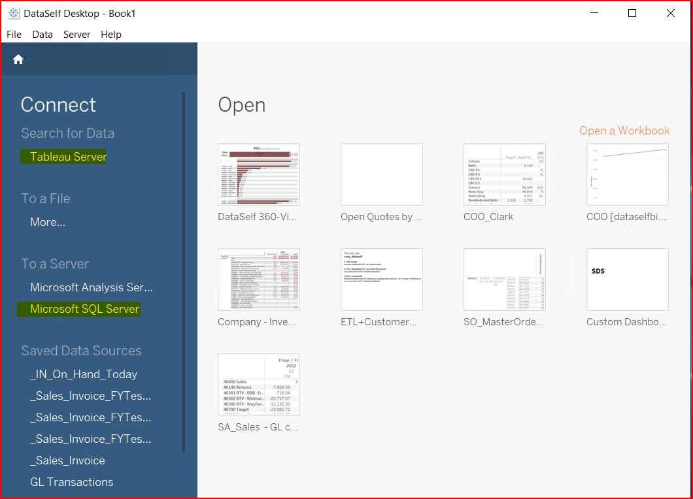This screenshot has height=499, width=693.
Task: Open the DataSelf 360-Vi workbook thumbnail
Action: point(259,174)
